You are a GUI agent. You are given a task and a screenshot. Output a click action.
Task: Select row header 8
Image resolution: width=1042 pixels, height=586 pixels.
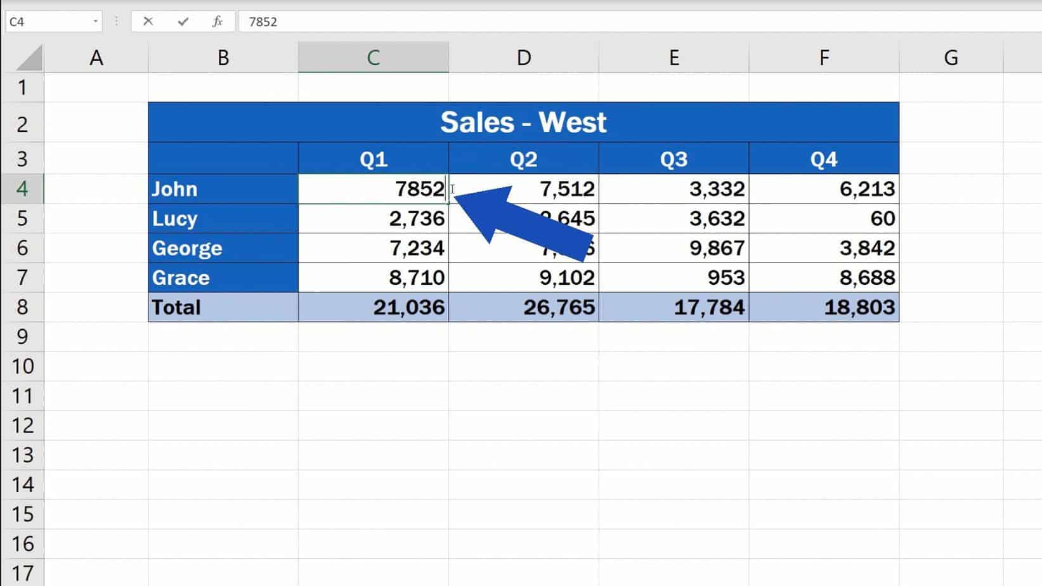pos(23,307)
